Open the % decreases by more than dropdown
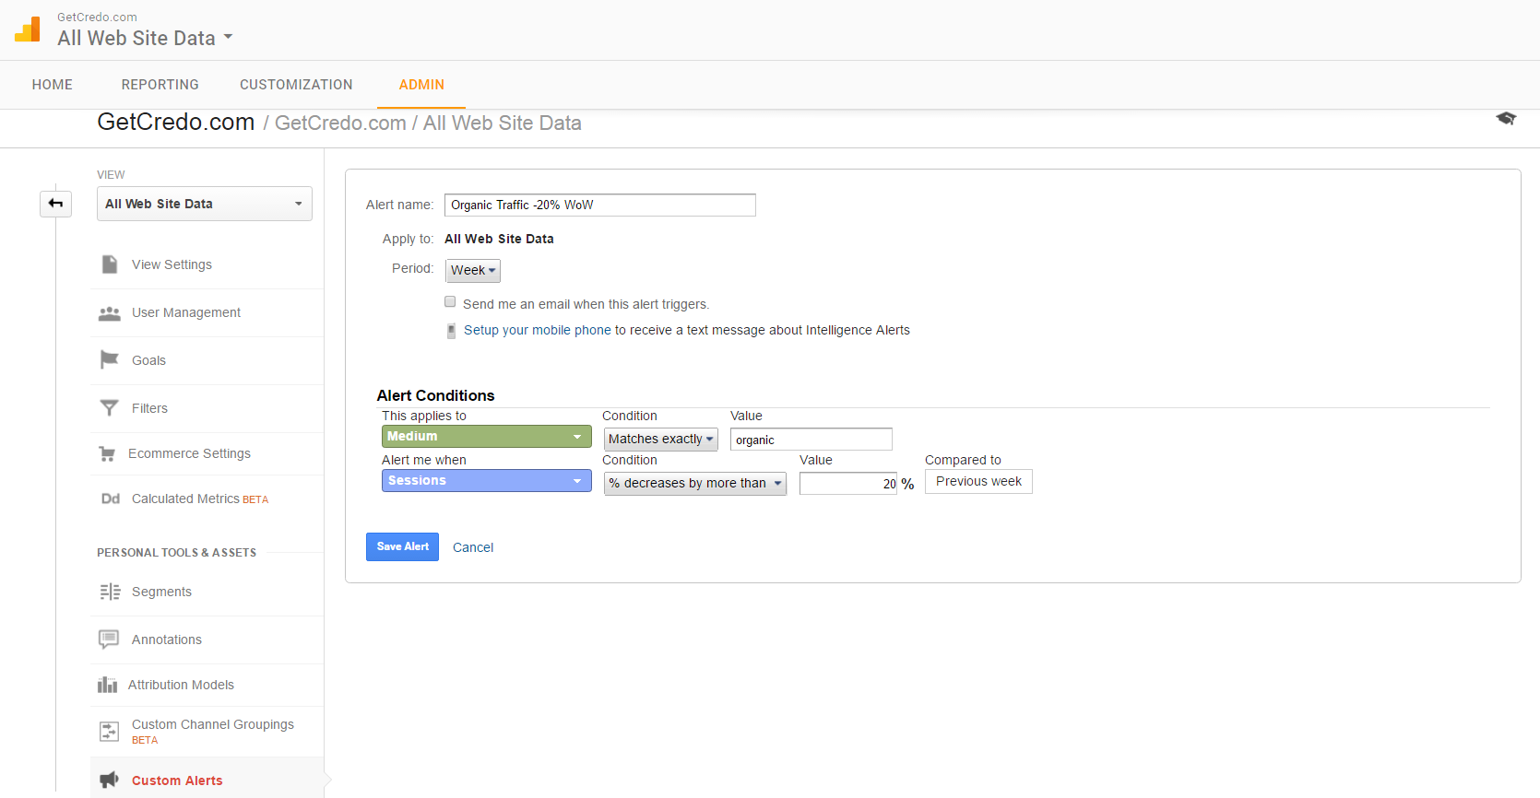 [695, 484]
